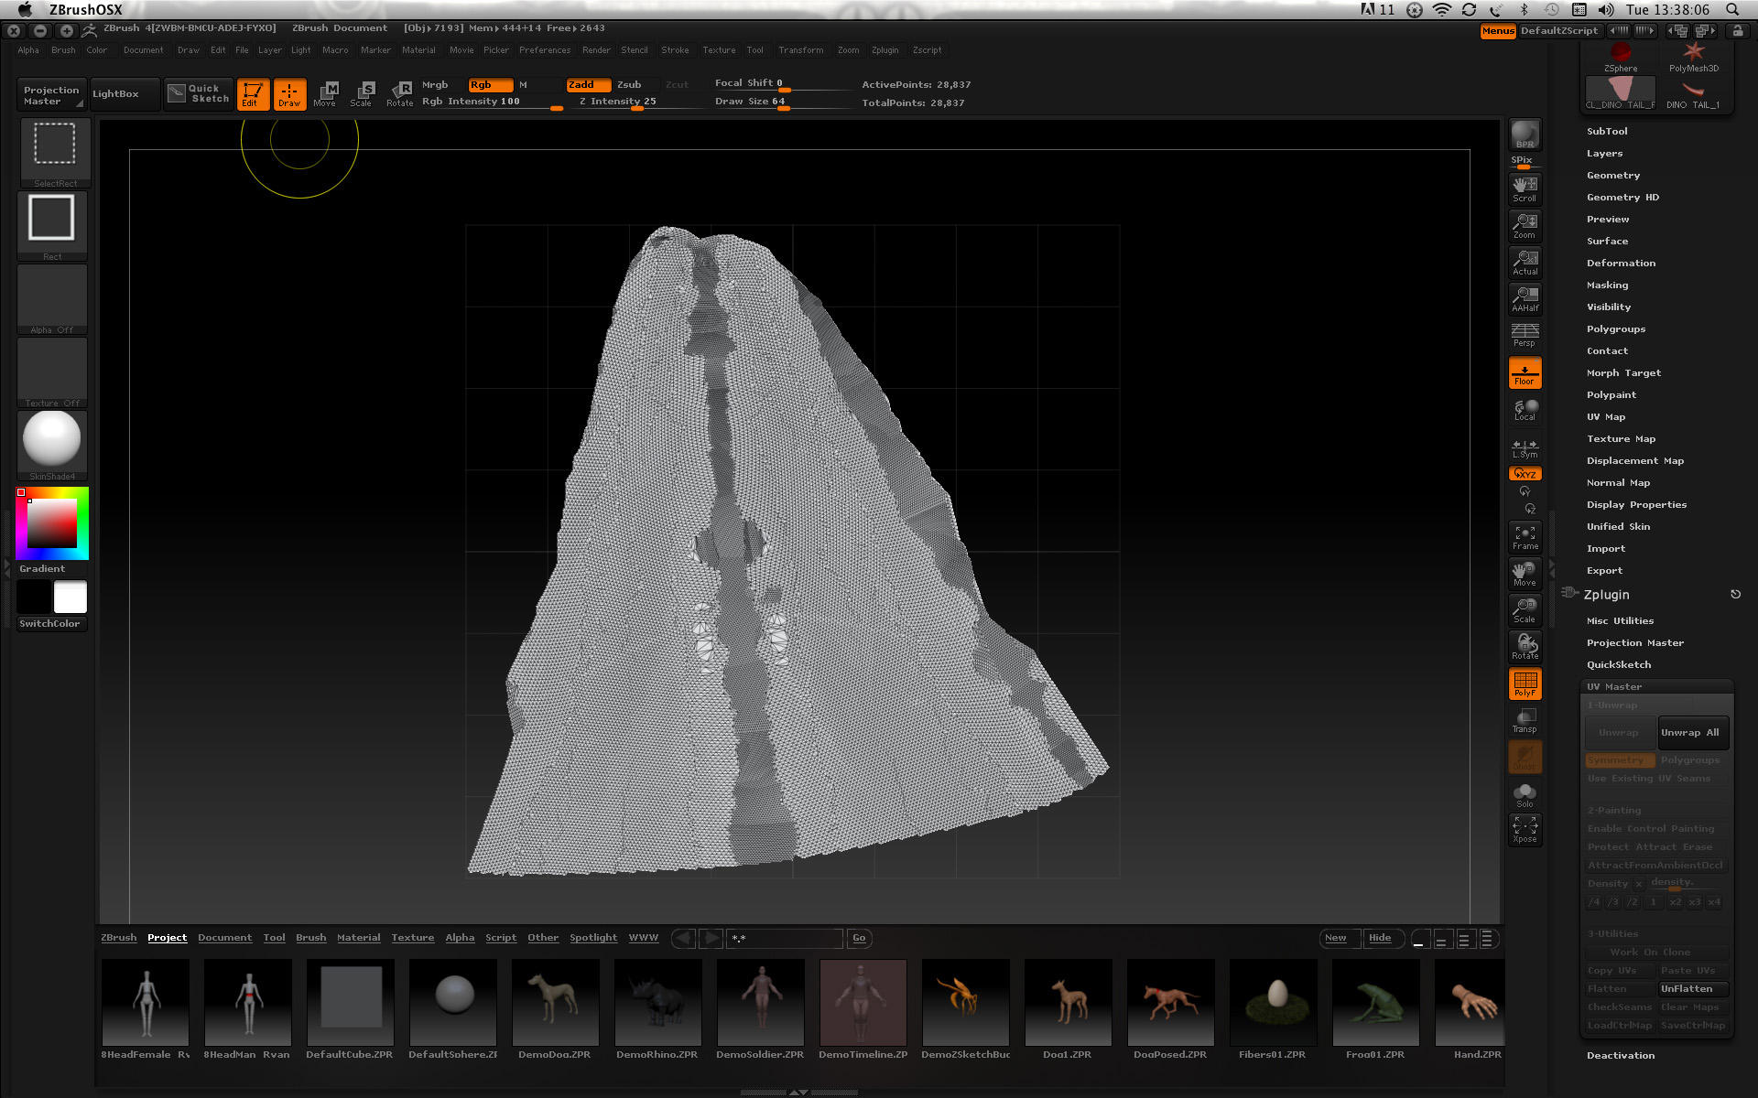Select the Rotate tool in top shelf
This screenshot has width=1758, height=1098.
tap(399, 94)
